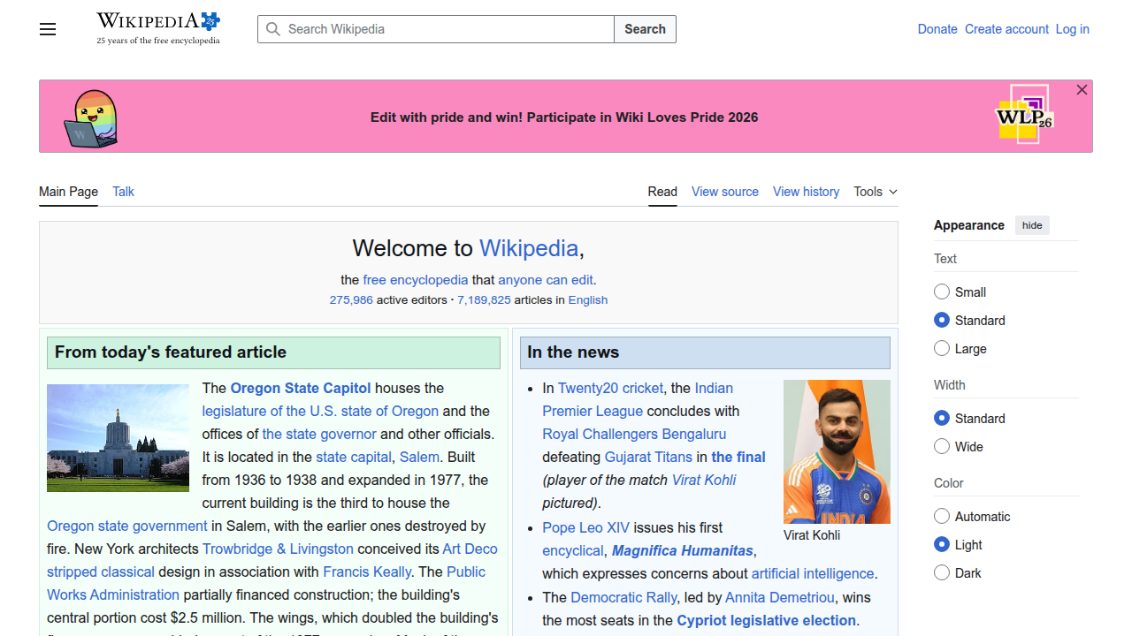Open the Talk tab
1132x636 pixels.
click(x=123, y=192)
